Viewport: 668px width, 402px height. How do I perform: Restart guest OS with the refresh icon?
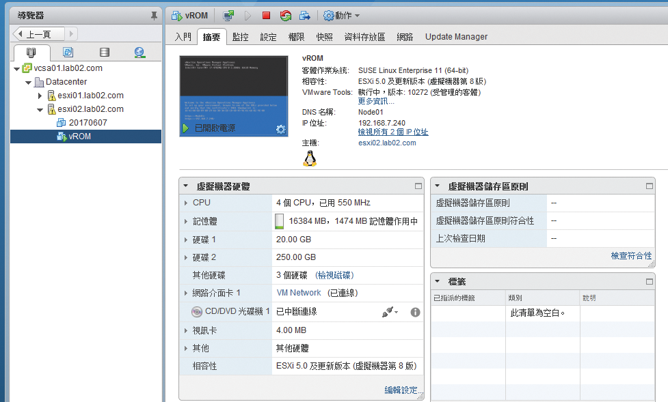coord(285,16)
